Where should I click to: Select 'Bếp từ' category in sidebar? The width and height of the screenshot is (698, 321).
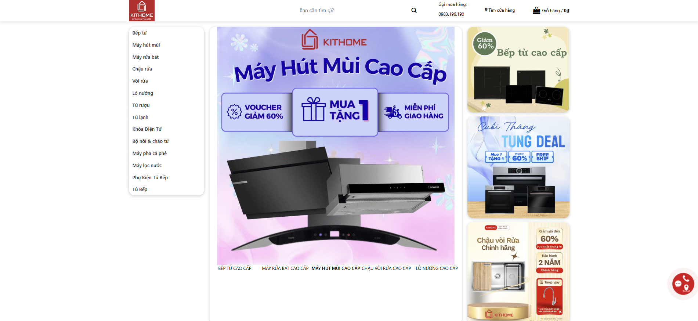click(x=140, y=33)
